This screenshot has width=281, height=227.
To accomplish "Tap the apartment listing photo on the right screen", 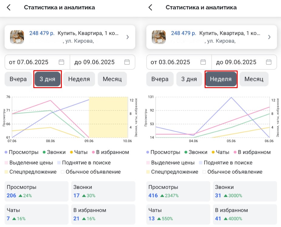I will [x=159, y=37].
